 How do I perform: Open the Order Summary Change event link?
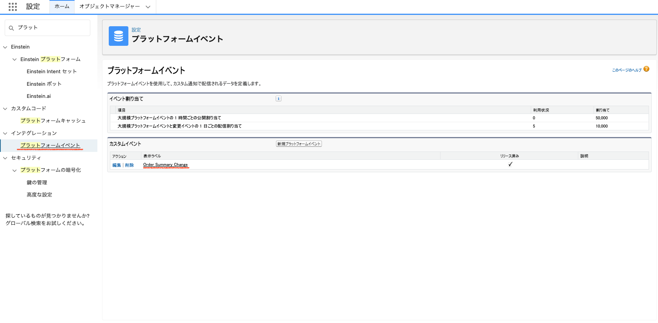click(165, 165)
